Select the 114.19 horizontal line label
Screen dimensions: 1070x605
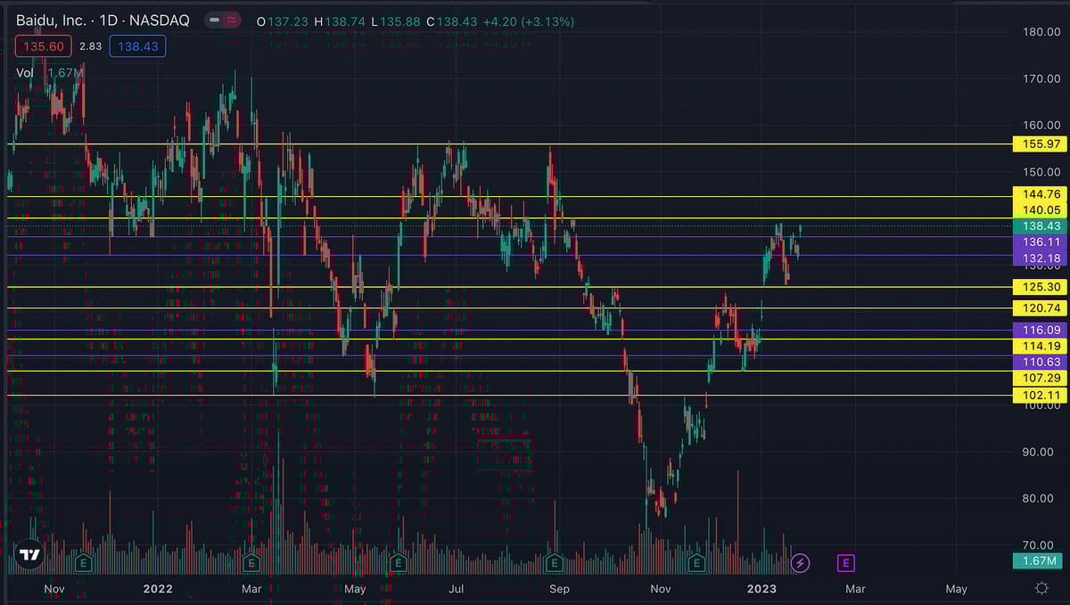(1039, 346)
